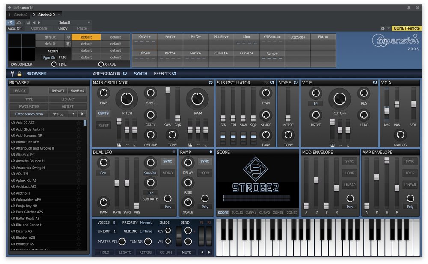
Task: Click the PAN slider in V.C.A.
Action: point(397,104)
